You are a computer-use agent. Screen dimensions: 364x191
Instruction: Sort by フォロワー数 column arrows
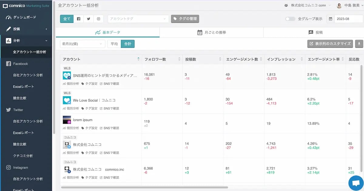pos(179,59)
